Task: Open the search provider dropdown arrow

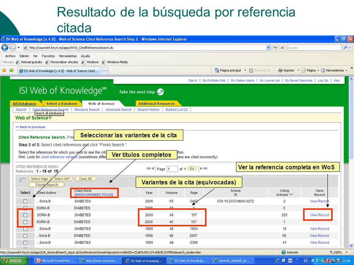Action: (x=350, y=47)
